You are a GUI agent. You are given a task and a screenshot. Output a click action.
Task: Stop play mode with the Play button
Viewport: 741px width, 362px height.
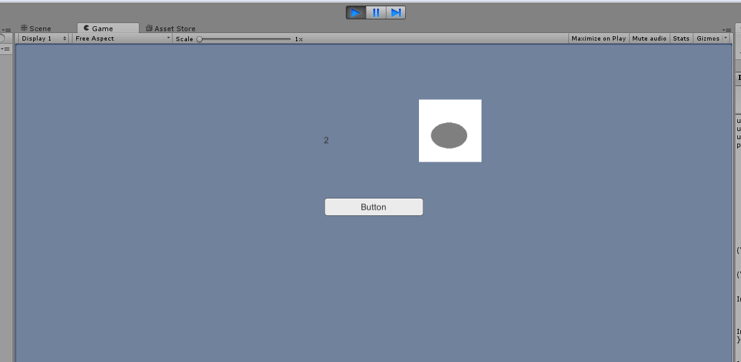[x=356, y=12]
